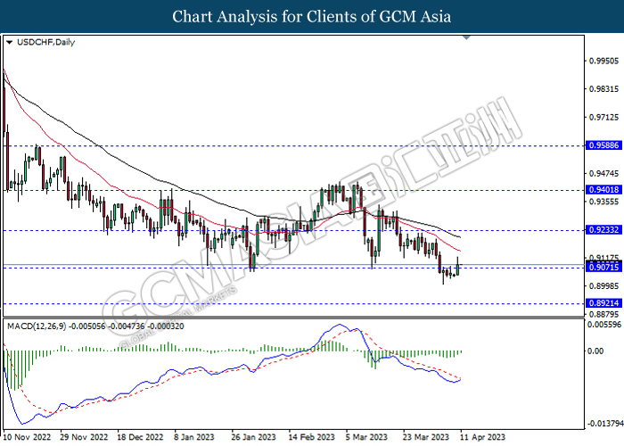Select the 0.90715 price level label
624x446 pixels.
[603, 268]
